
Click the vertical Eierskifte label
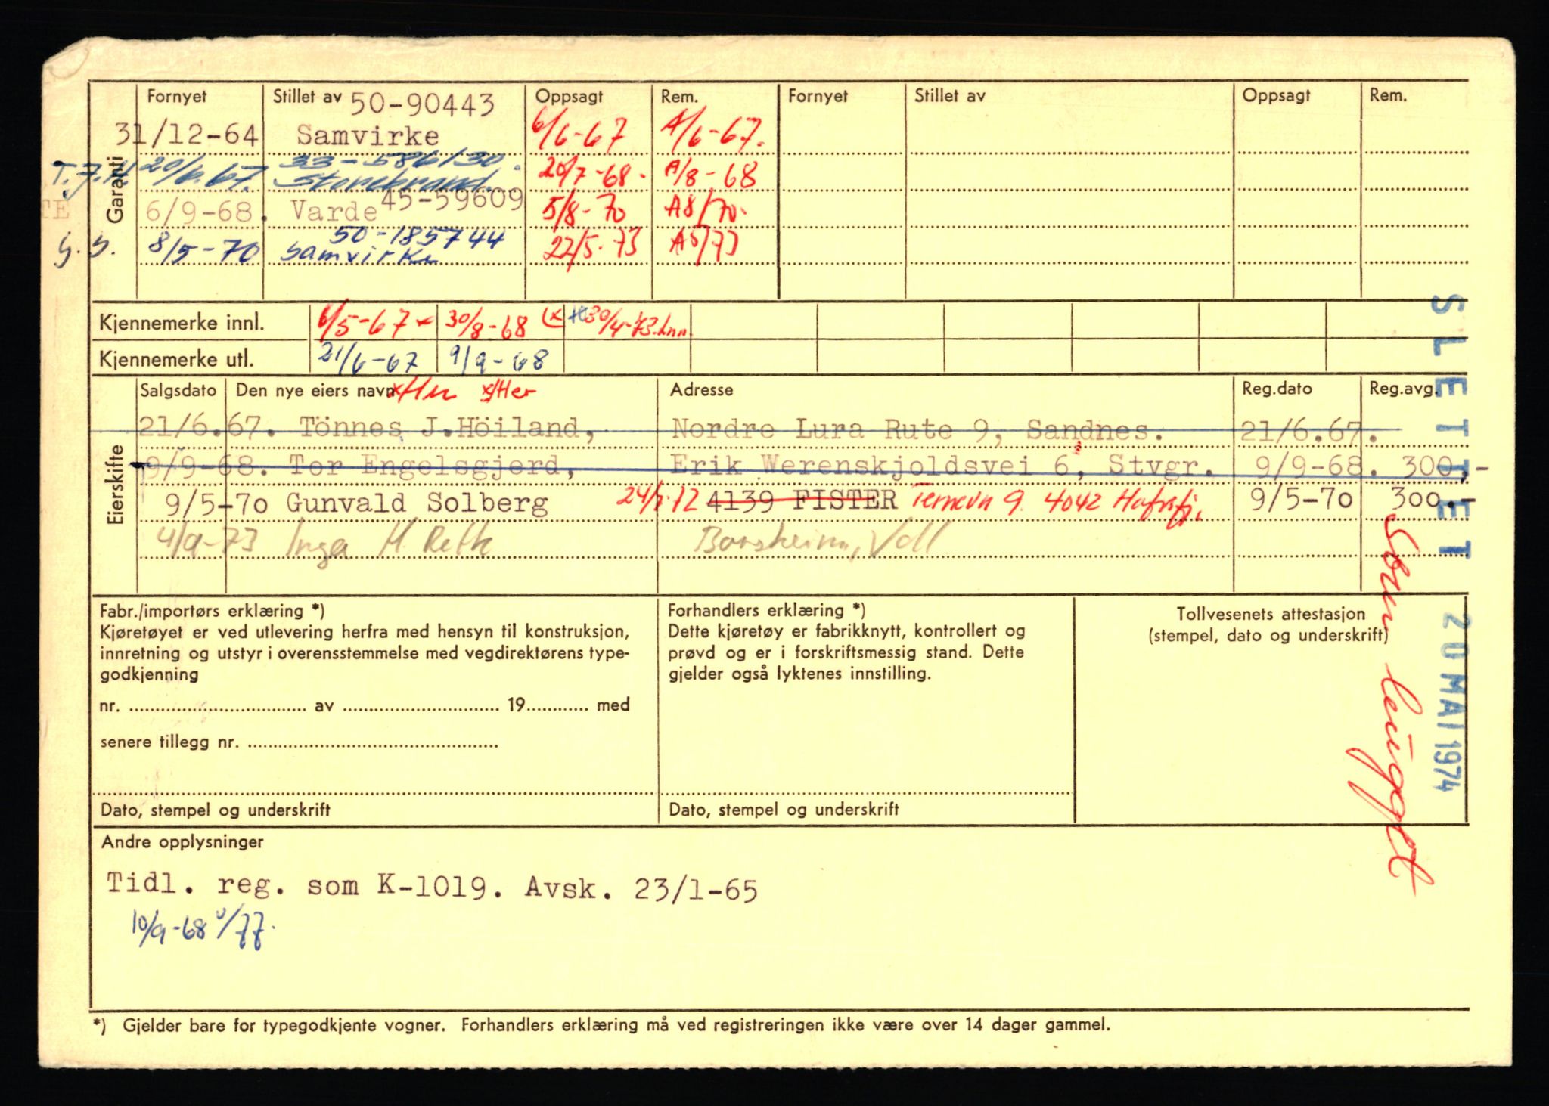click(x=116, y=485)
